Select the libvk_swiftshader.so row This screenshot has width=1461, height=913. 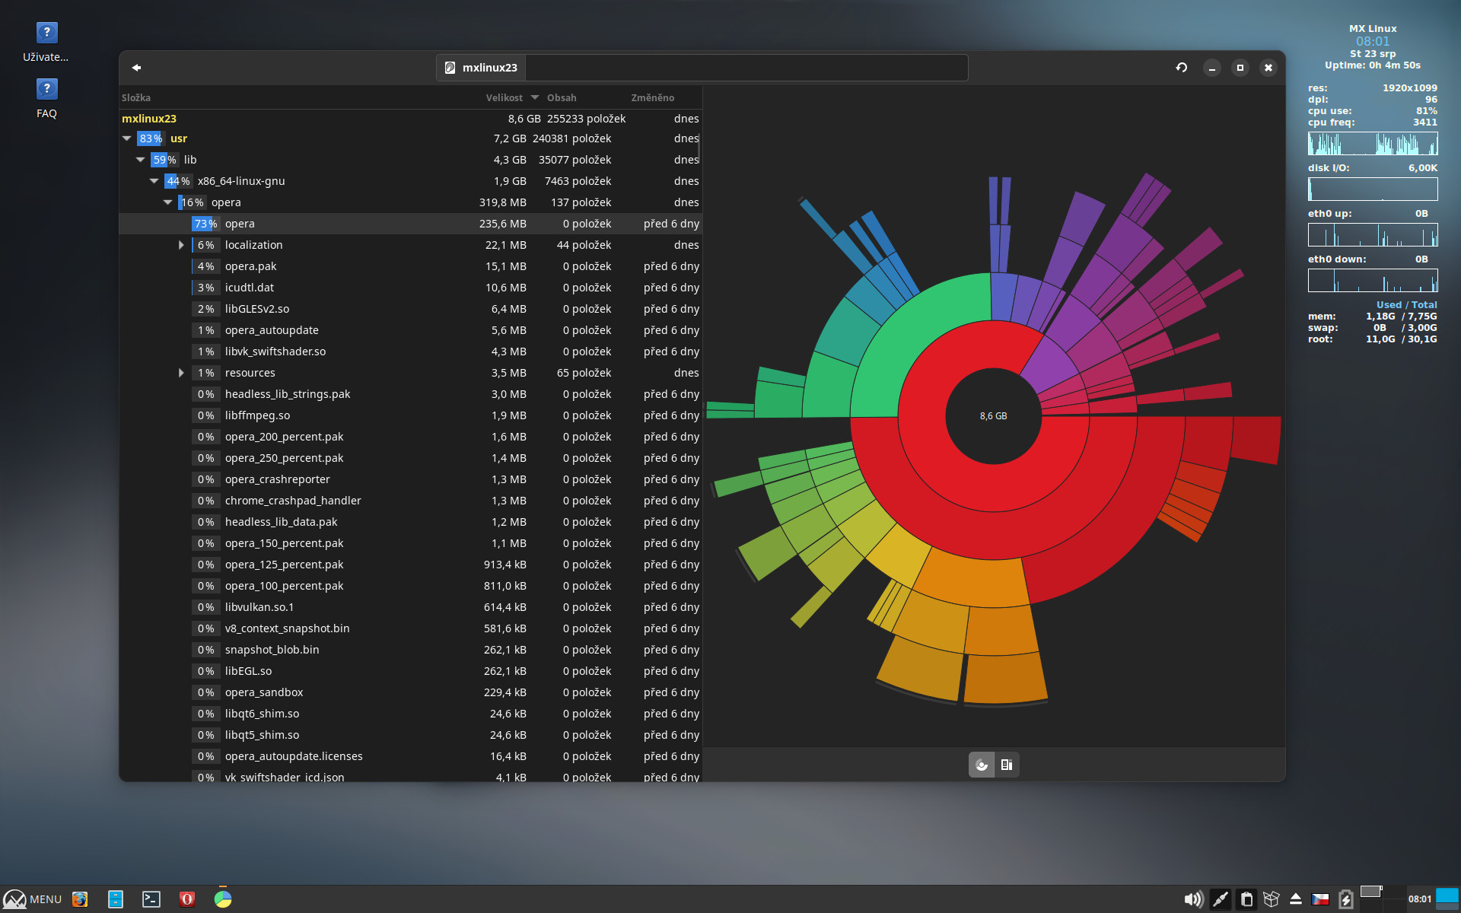[x=410, y=352]
